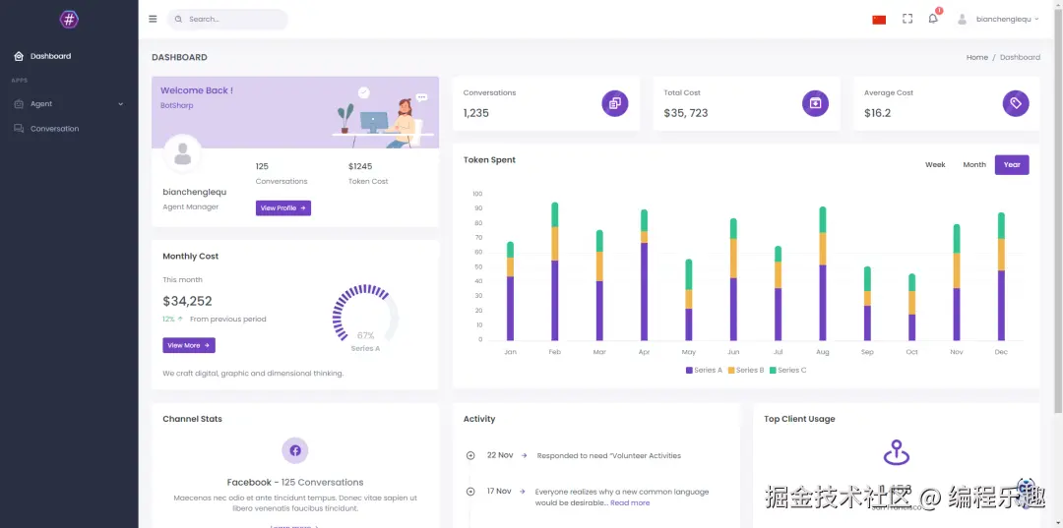The width and height of the screenshot is (1063, 528).
Task: Click the welcome card office illustration
Action: (x=383, y=117)
